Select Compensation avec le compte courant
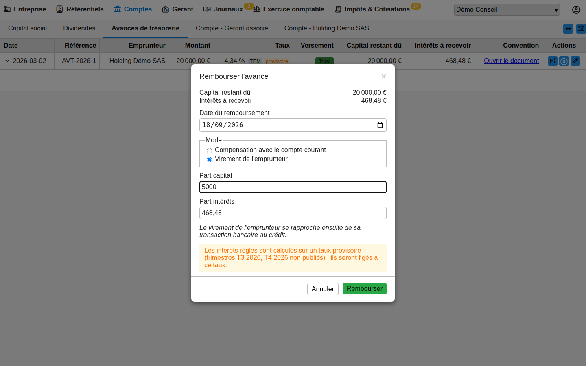 coord(209,150)
